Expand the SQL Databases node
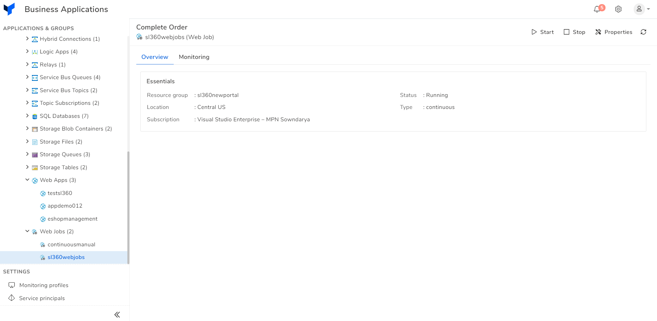 tap(27, 116)
